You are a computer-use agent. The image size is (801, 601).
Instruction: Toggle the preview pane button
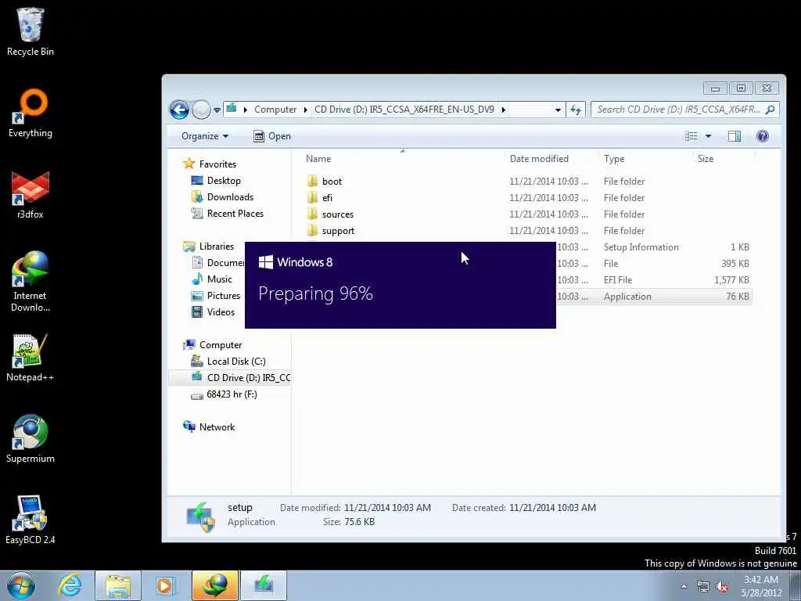point(735,136)
